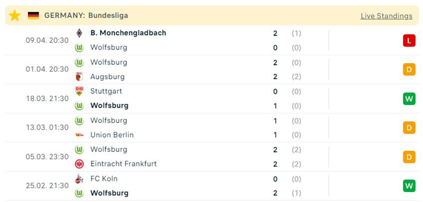Click the B. Monchengladbach club crest
This screenshot has height=202, width=423.
tap(79, 33)
